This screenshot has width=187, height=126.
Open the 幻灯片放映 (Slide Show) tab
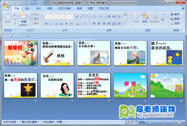click(65, 8)
